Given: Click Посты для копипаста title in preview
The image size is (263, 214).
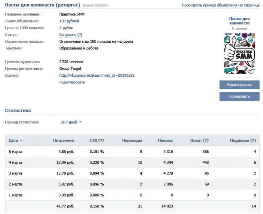Looking at the screenshot, I should [x=239, y=21].
